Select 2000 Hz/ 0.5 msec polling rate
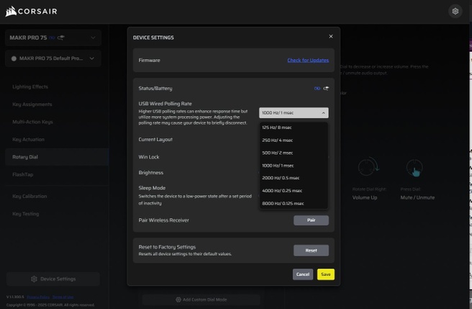The width and height of the screenshot is (472, 309). click(x=294, y=178)
